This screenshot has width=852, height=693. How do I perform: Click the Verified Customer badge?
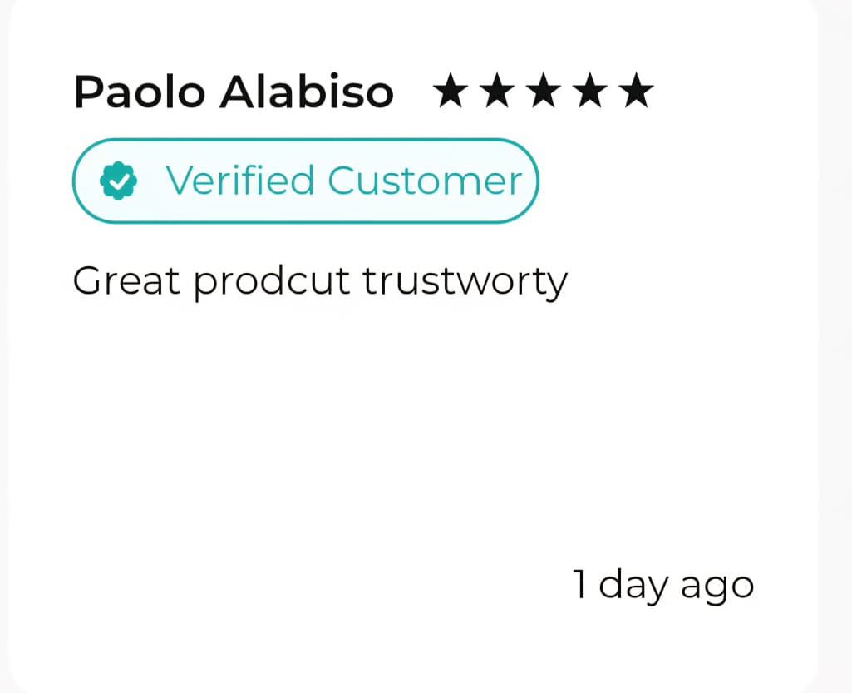(x=306, y=181)
